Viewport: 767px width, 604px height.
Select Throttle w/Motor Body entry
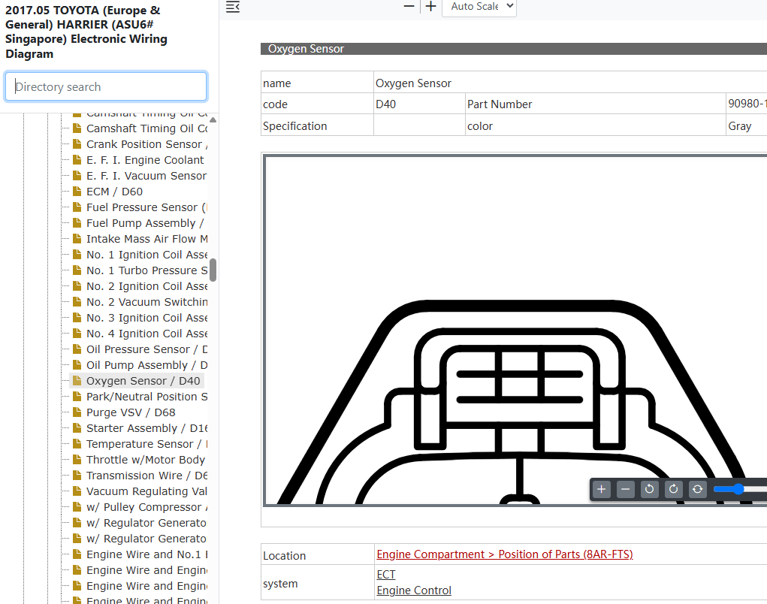tap(145, 460)
